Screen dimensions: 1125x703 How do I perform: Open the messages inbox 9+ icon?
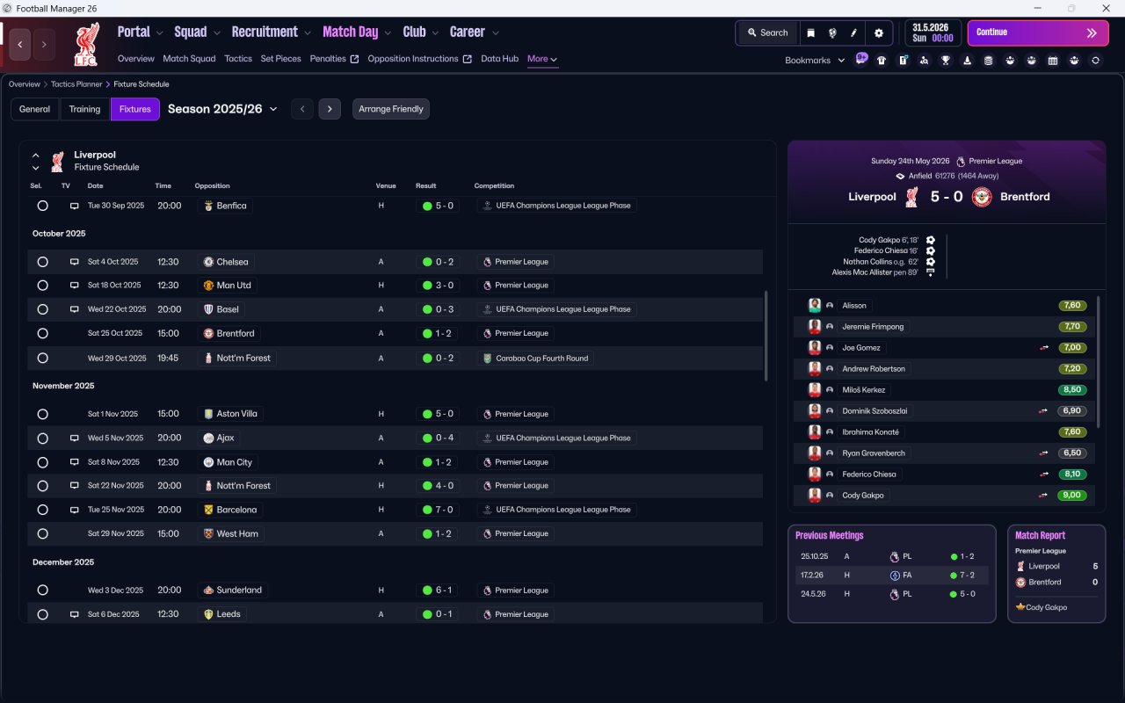861,59
